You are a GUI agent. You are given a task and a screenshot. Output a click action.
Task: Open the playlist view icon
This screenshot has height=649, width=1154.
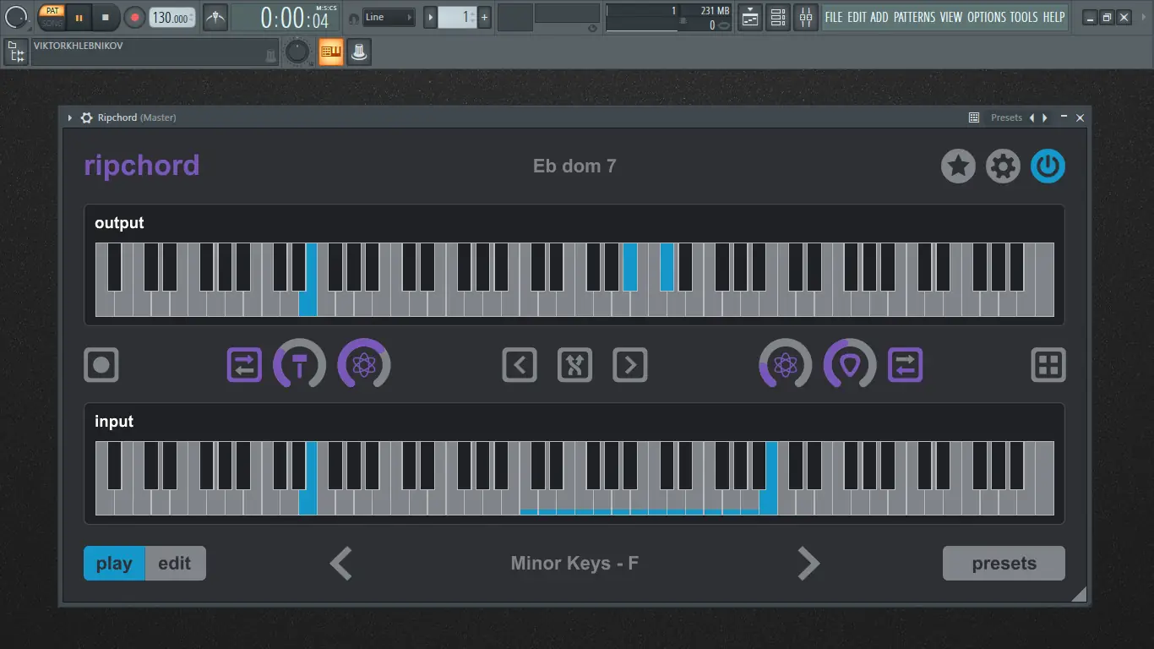tap(750, 17)
